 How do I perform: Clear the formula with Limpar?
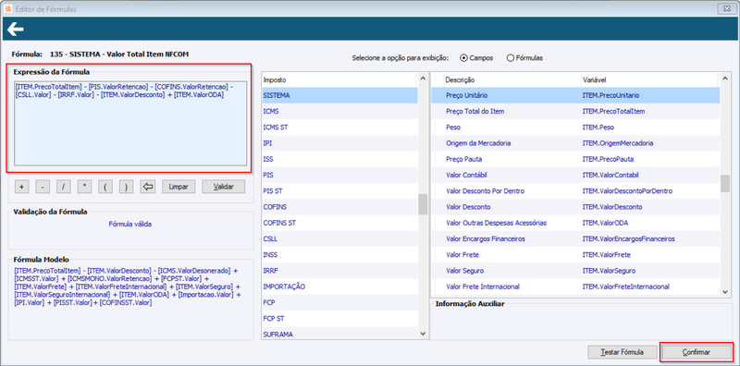tap(179, 187)
